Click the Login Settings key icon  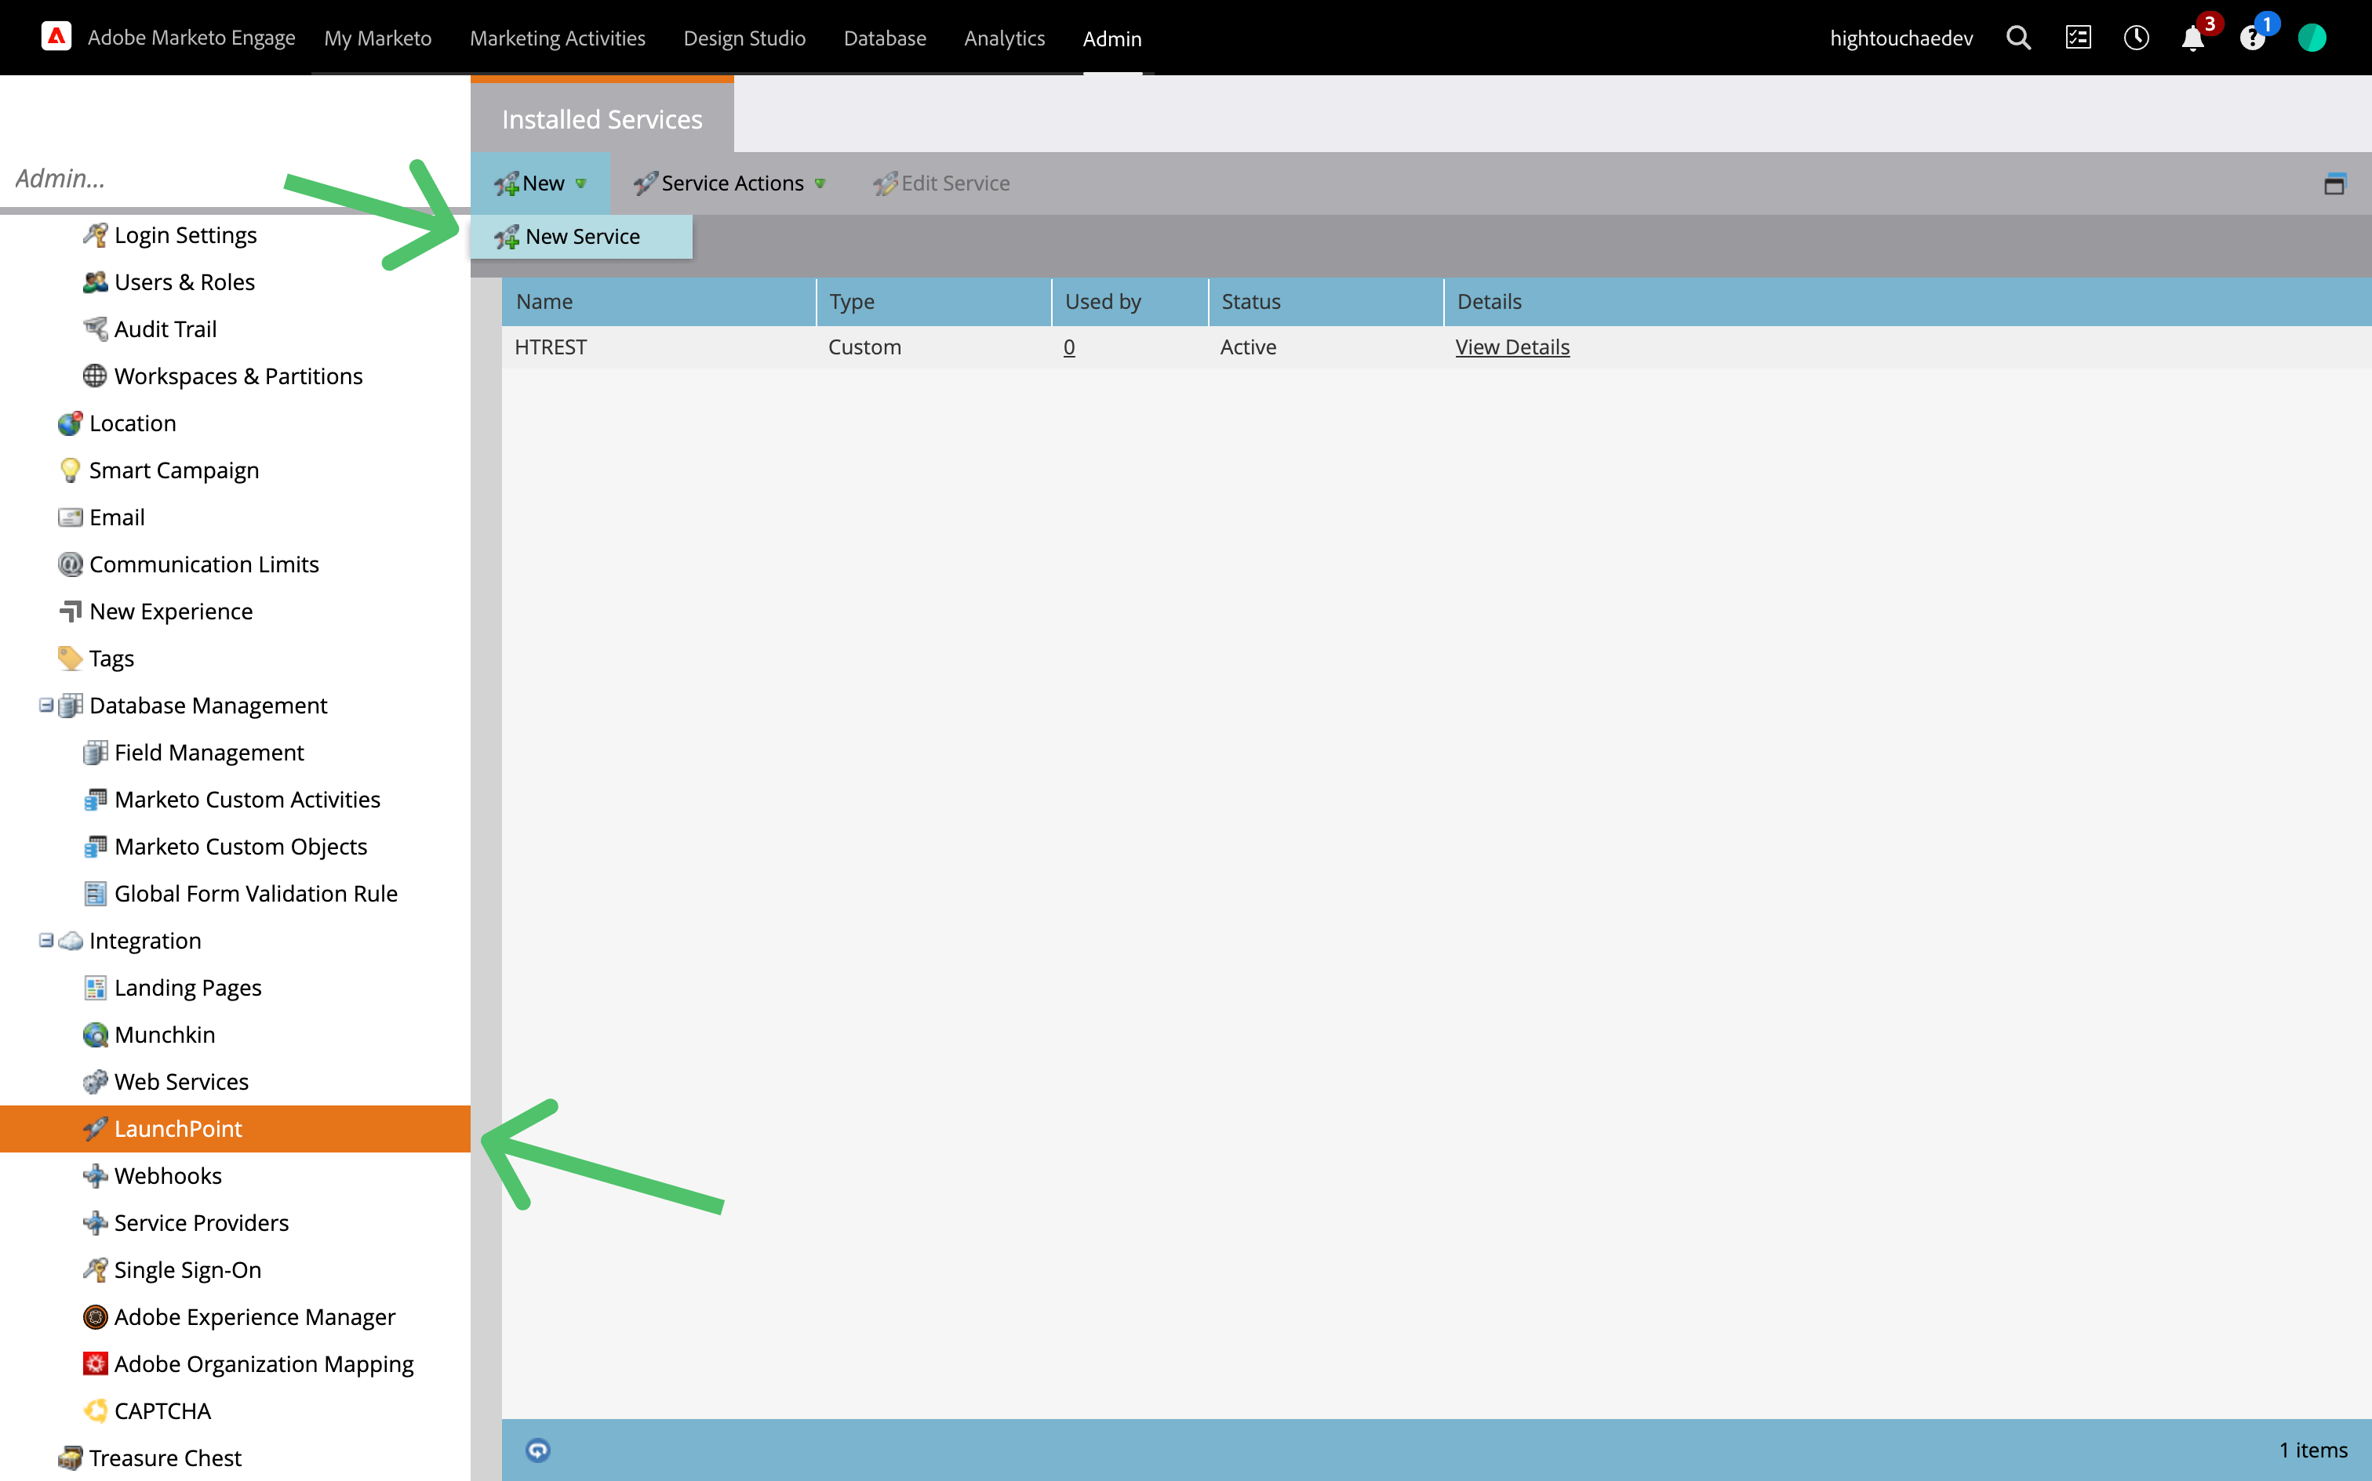click(95, 235)
